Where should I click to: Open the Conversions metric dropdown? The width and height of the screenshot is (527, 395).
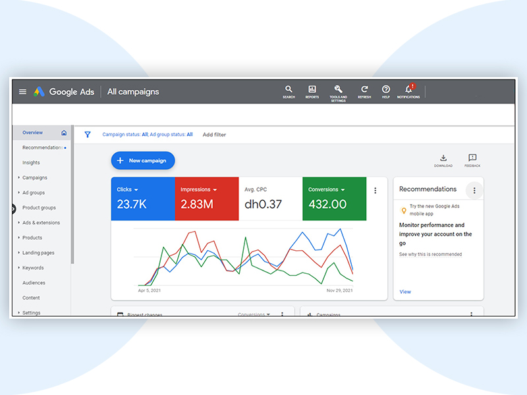[343, 190]
